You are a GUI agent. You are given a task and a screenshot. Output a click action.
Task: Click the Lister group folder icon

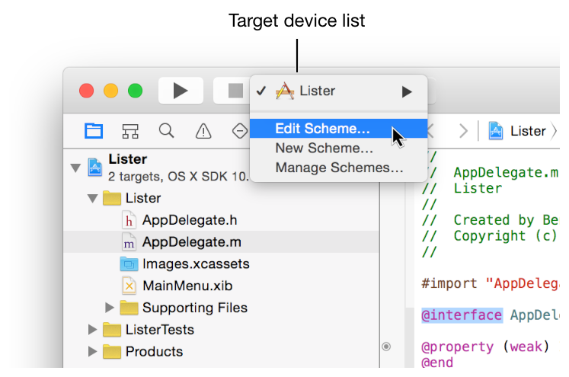tap(112, 198)
